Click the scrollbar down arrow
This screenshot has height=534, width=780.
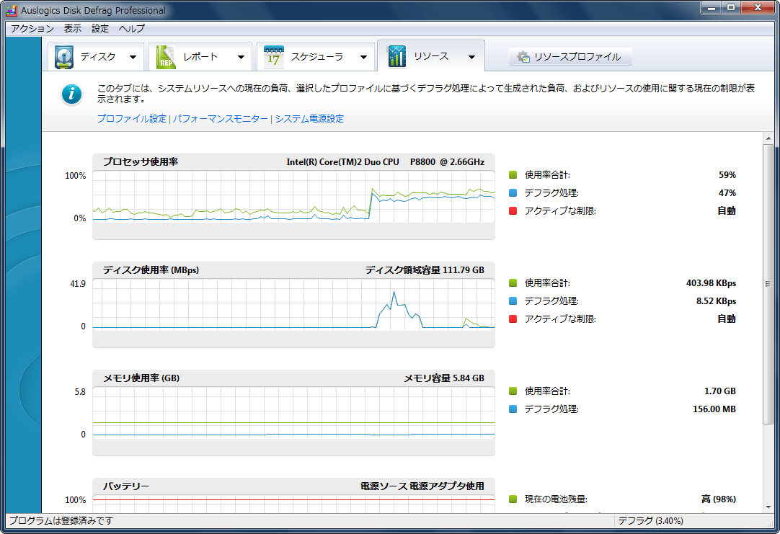pyautogui.click(x=768, y=507)
